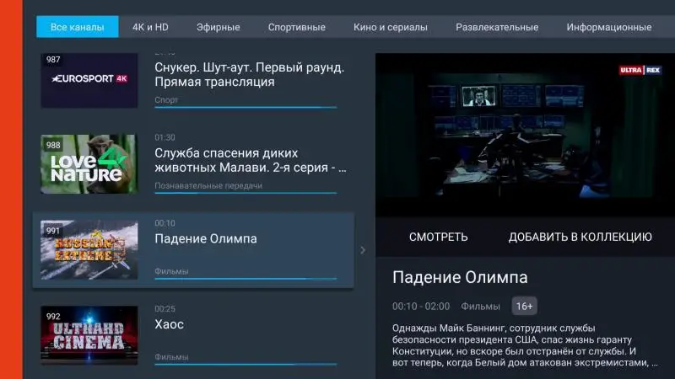Select the Все каналы tab
675x379 pixels.
77,27
